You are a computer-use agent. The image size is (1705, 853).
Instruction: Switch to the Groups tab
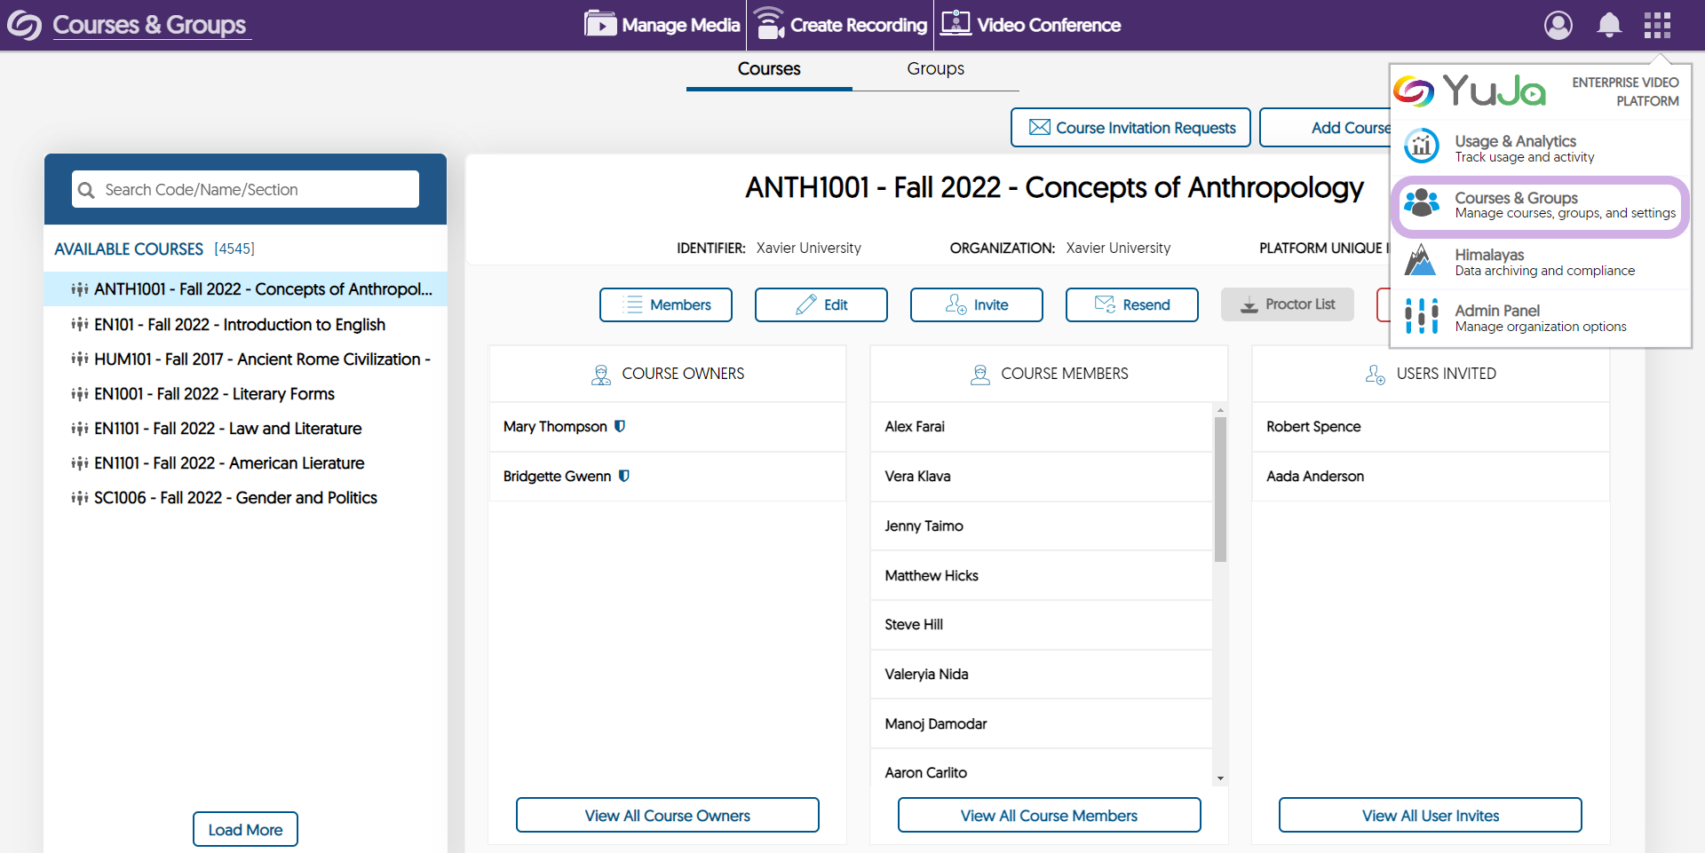tap(935, 69)
